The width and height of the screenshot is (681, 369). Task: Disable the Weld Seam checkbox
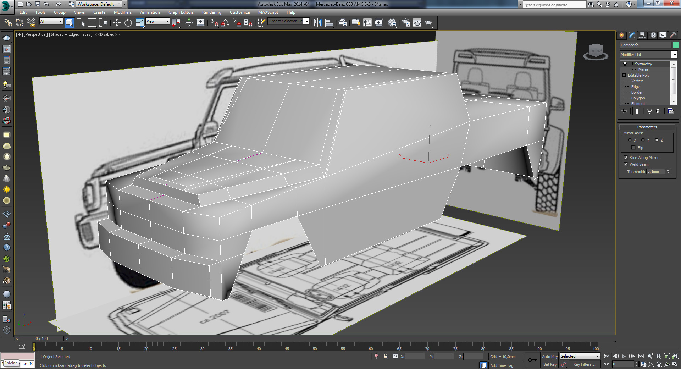[626, 164]
